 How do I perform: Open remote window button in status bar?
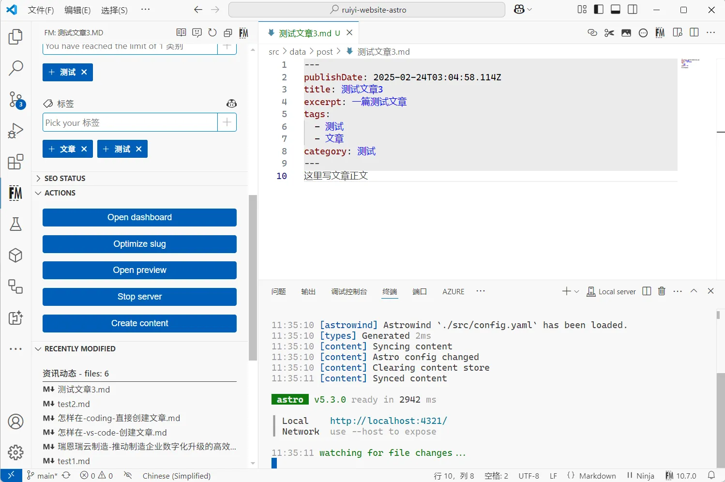point(11,476)
